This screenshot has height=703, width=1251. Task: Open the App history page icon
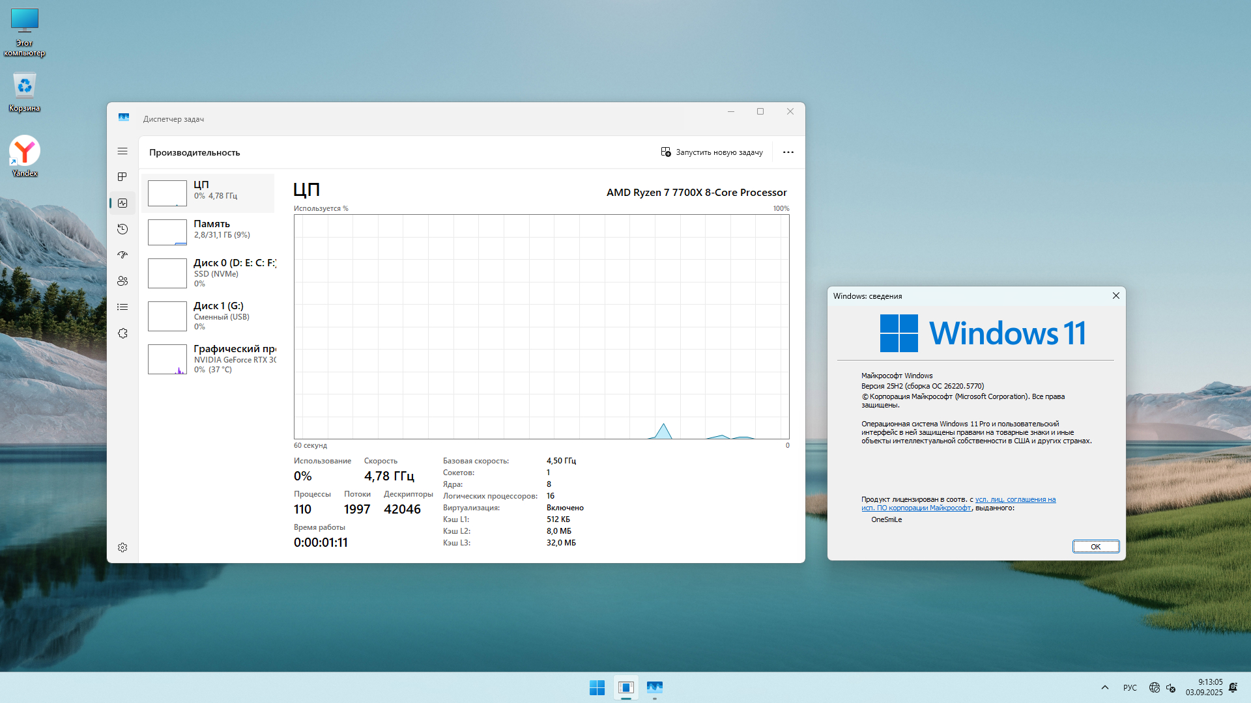[122, 229]
